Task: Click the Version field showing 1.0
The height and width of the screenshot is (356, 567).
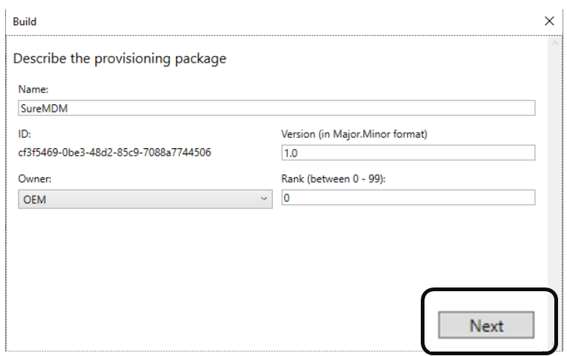Action: click(x=408, y=153)
